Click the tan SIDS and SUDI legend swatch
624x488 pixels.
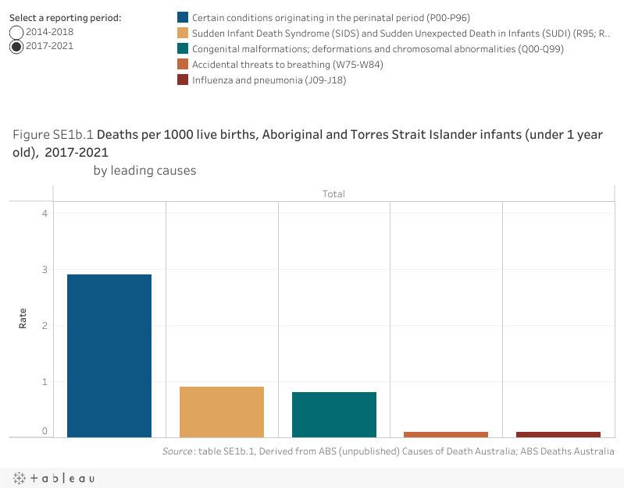(183, 33)
